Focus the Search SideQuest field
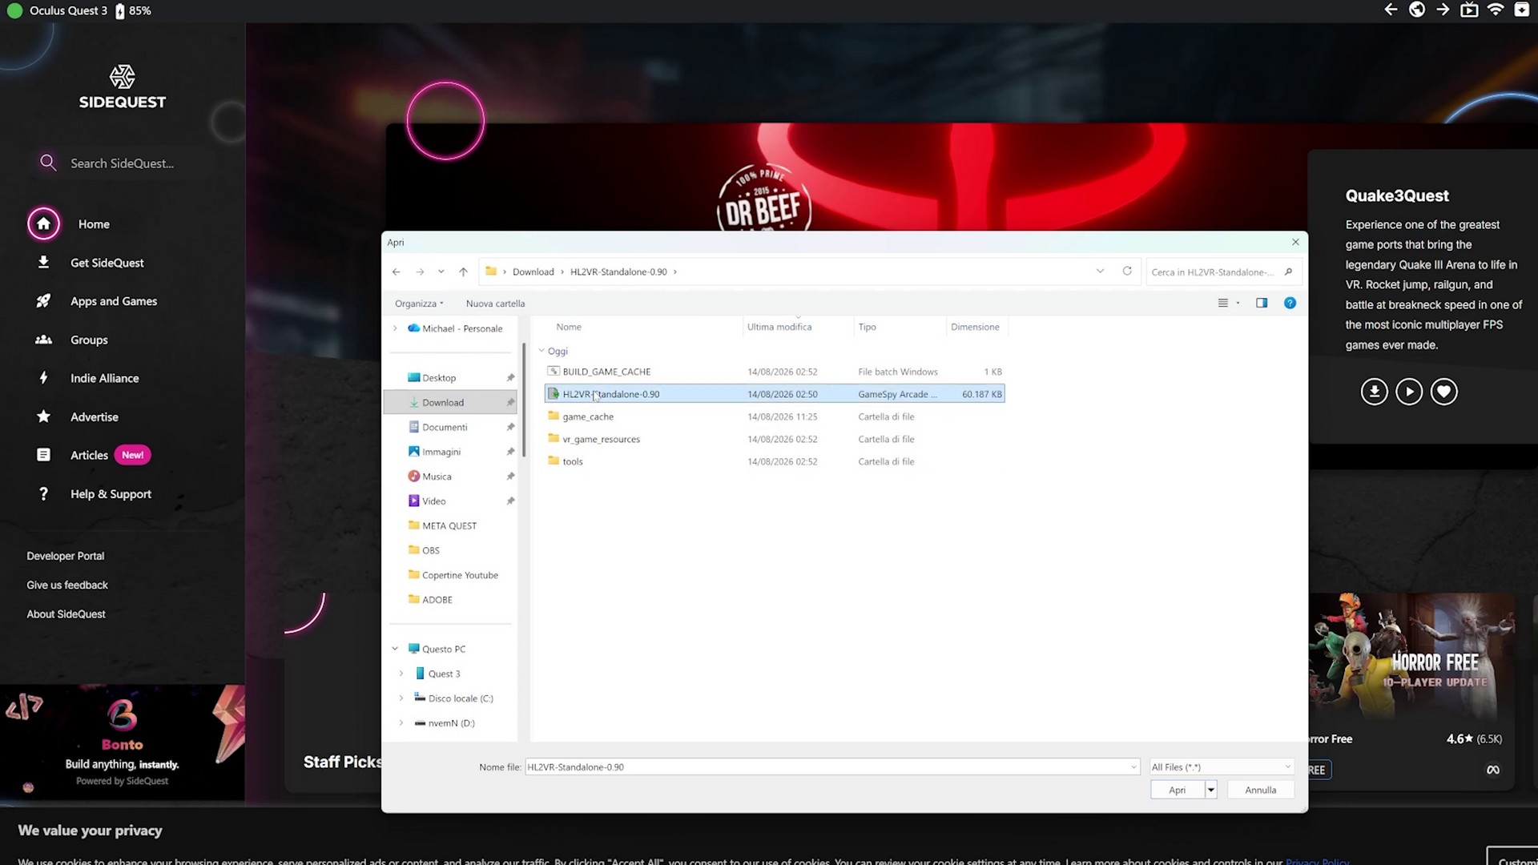1538x865 pixels. pyautogui.click(x=122, y=163)
